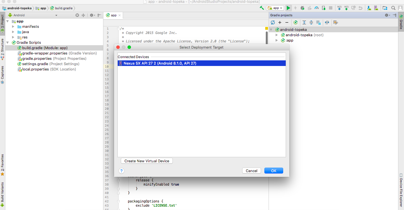
Task: Click the Debug app bug icon
Action: point(303,8)
